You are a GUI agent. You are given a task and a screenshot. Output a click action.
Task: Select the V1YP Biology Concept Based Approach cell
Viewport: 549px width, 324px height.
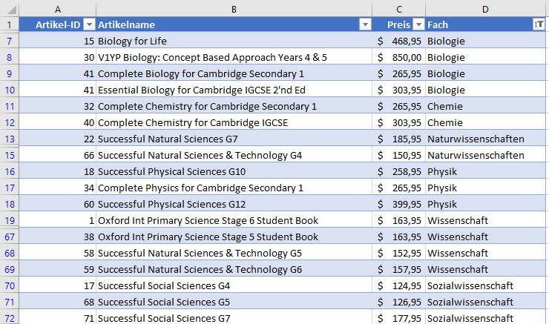pos(234,57)
